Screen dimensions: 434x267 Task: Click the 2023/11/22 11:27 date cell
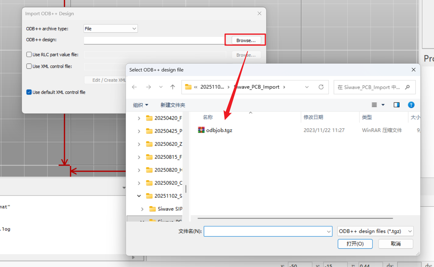coord(324,130)
